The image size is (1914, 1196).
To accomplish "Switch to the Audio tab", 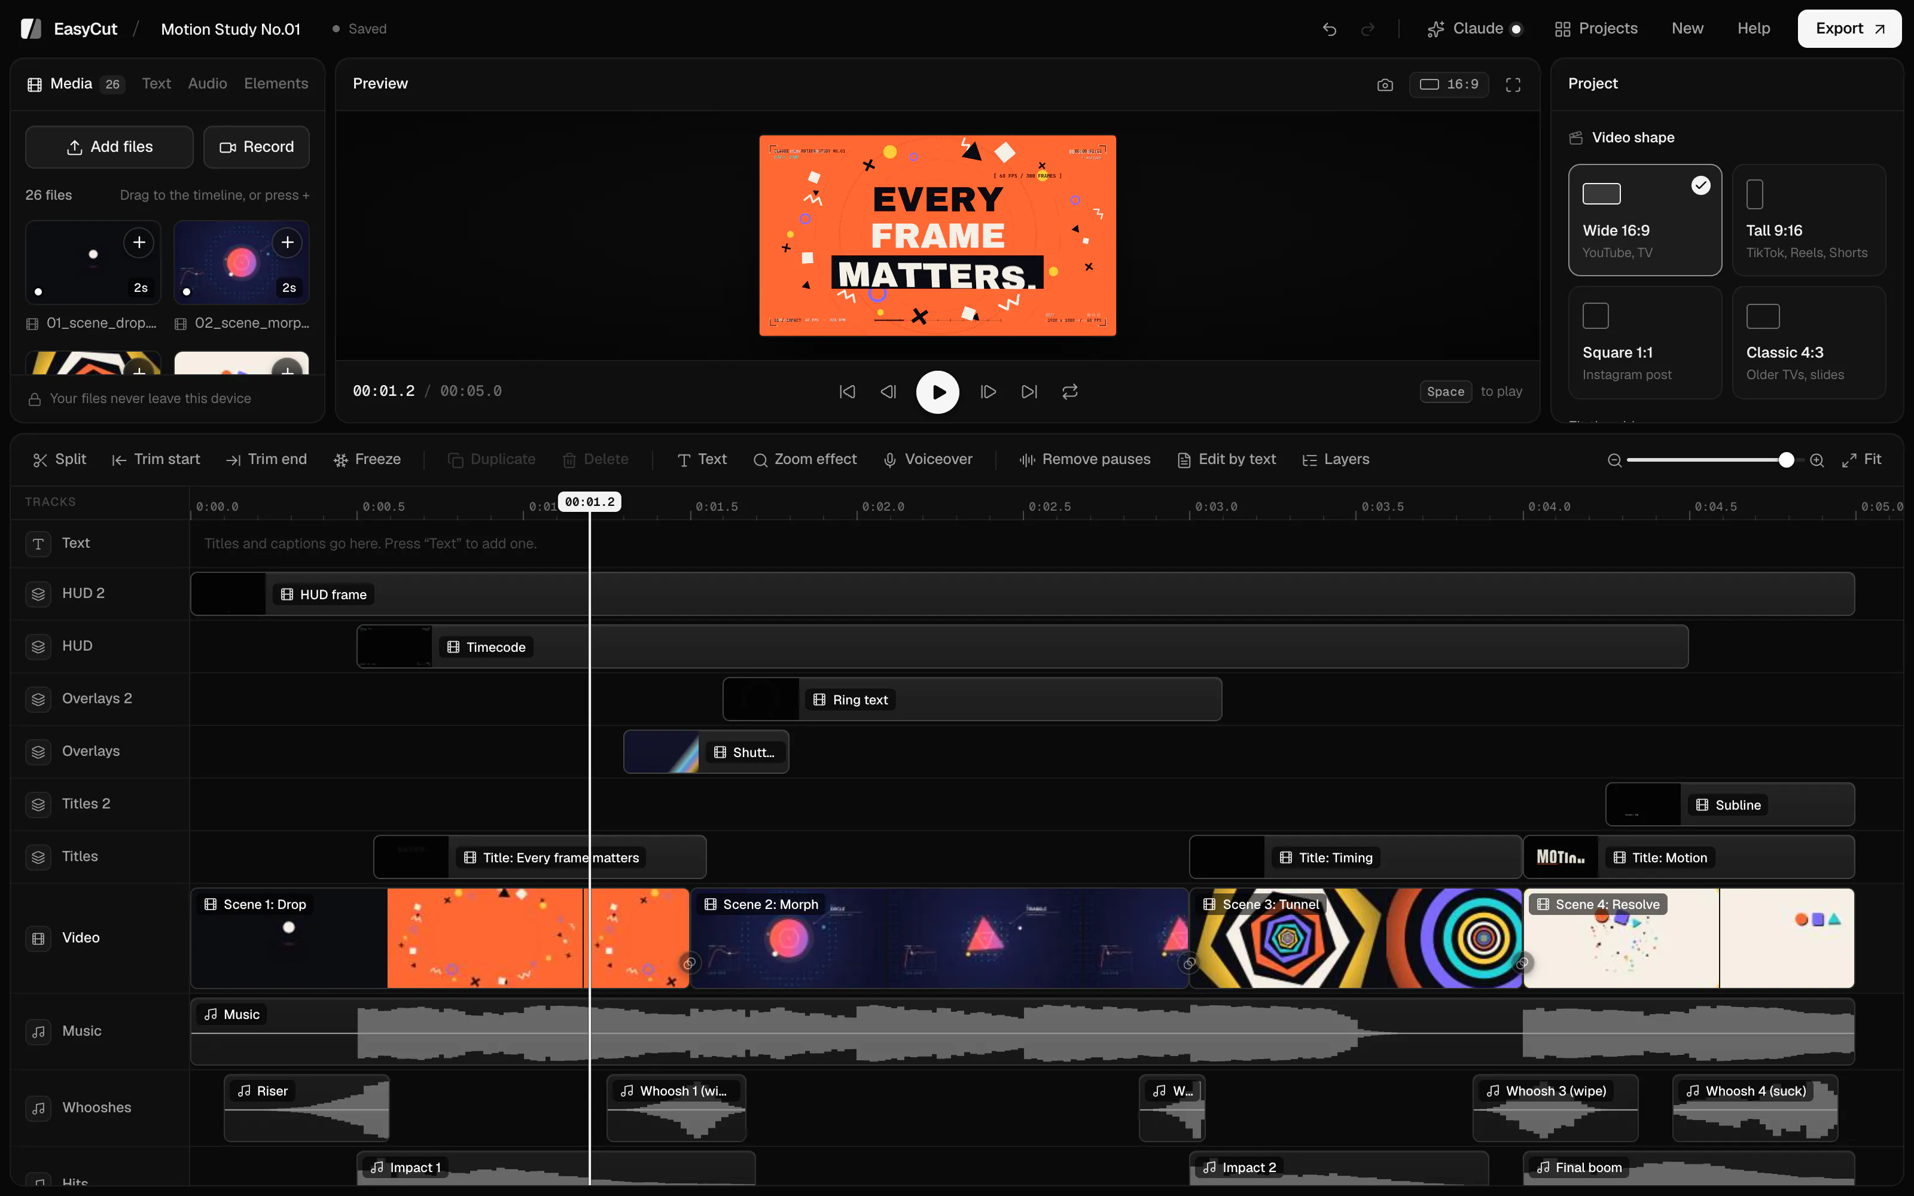I will 207,84.
